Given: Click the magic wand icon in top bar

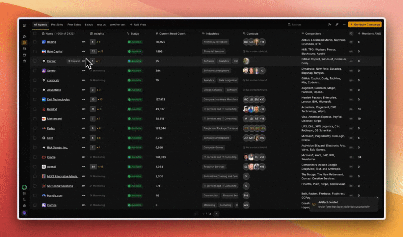Looking at the screenshot, I should click(x=337, y=24).
